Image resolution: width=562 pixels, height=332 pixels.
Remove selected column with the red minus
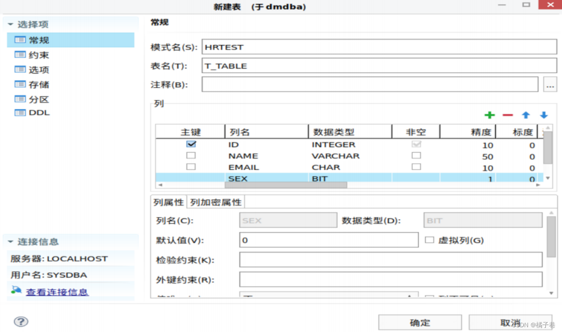tap(508, 115)
